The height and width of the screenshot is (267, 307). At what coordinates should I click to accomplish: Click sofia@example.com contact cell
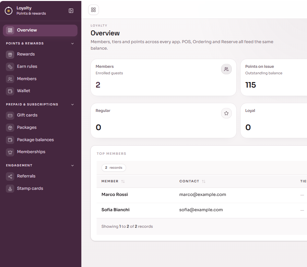pos(201,210)
